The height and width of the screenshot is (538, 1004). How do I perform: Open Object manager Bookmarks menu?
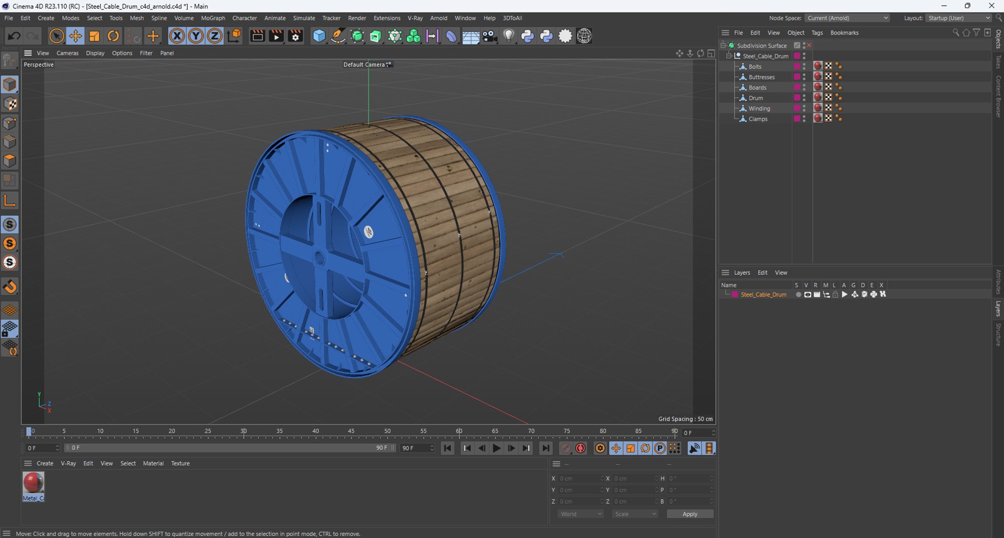point(844,33)
